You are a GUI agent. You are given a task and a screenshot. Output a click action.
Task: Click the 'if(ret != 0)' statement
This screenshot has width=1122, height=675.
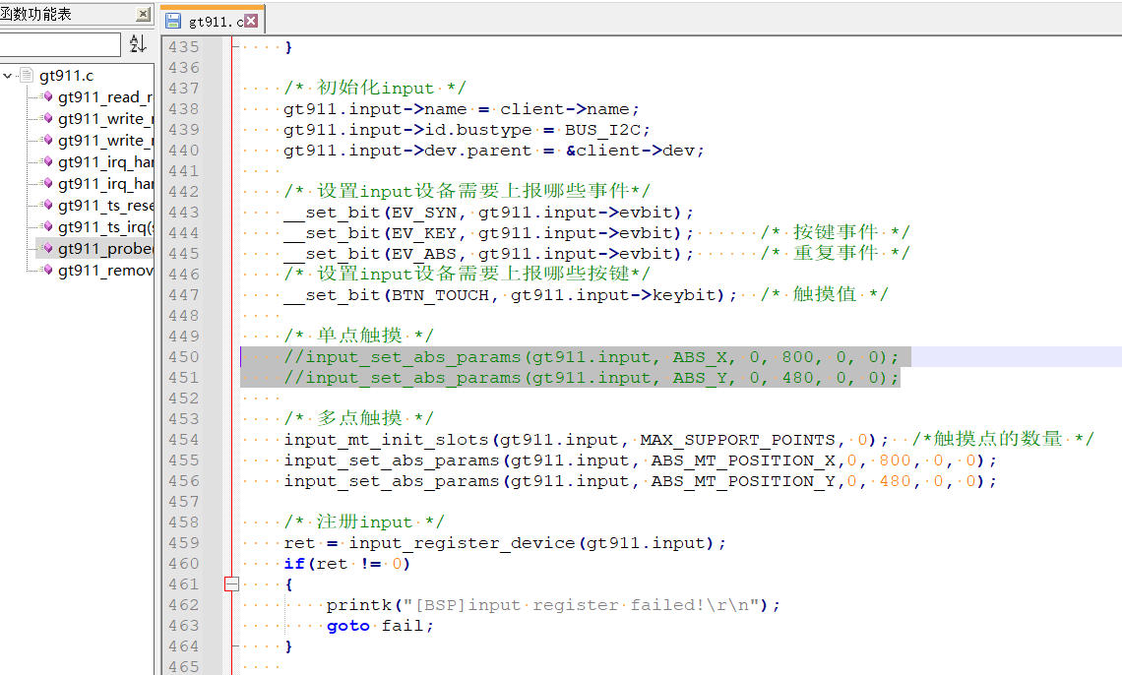click(x=347, y=564)
